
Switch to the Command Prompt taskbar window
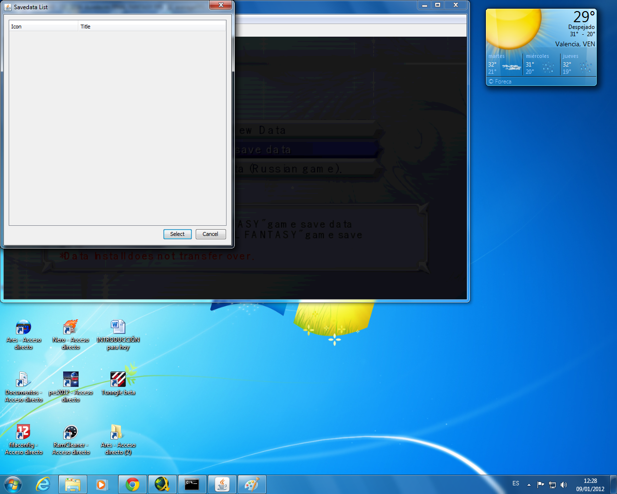192,484
